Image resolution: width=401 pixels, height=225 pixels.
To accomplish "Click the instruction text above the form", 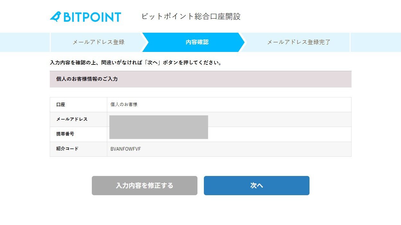I will (136, 63).
